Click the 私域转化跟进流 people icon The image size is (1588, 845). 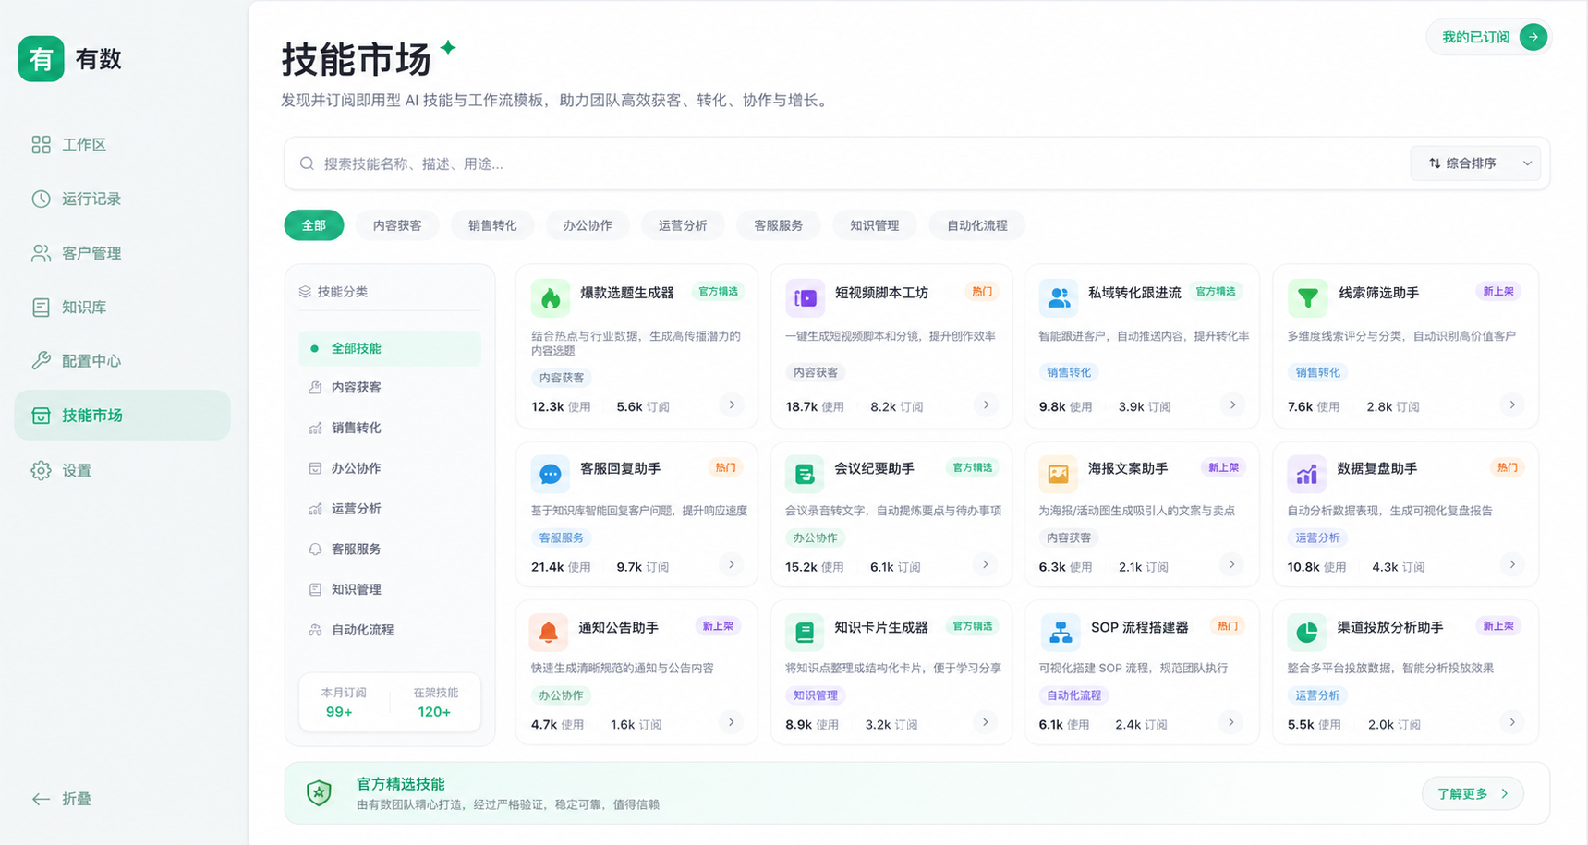click(x=1059, y=298)
